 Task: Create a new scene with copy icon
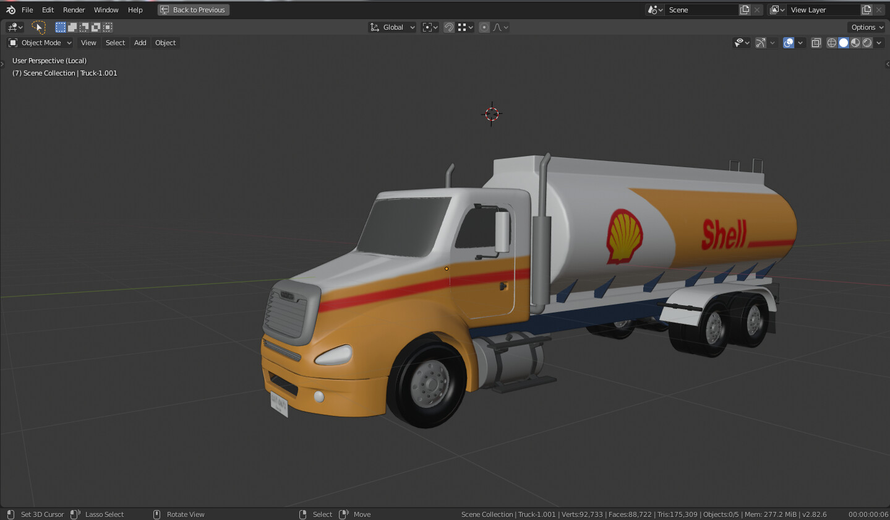(745, 10)
